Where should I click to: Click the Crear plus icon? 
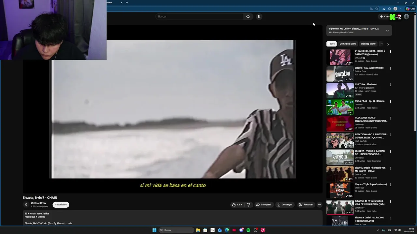point(381,17)
